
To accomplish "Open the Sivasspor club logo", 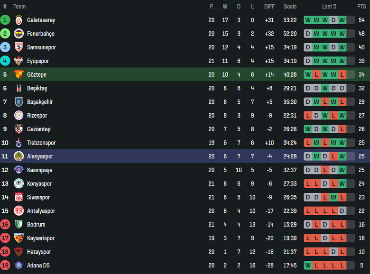I will tap(18, 197).
